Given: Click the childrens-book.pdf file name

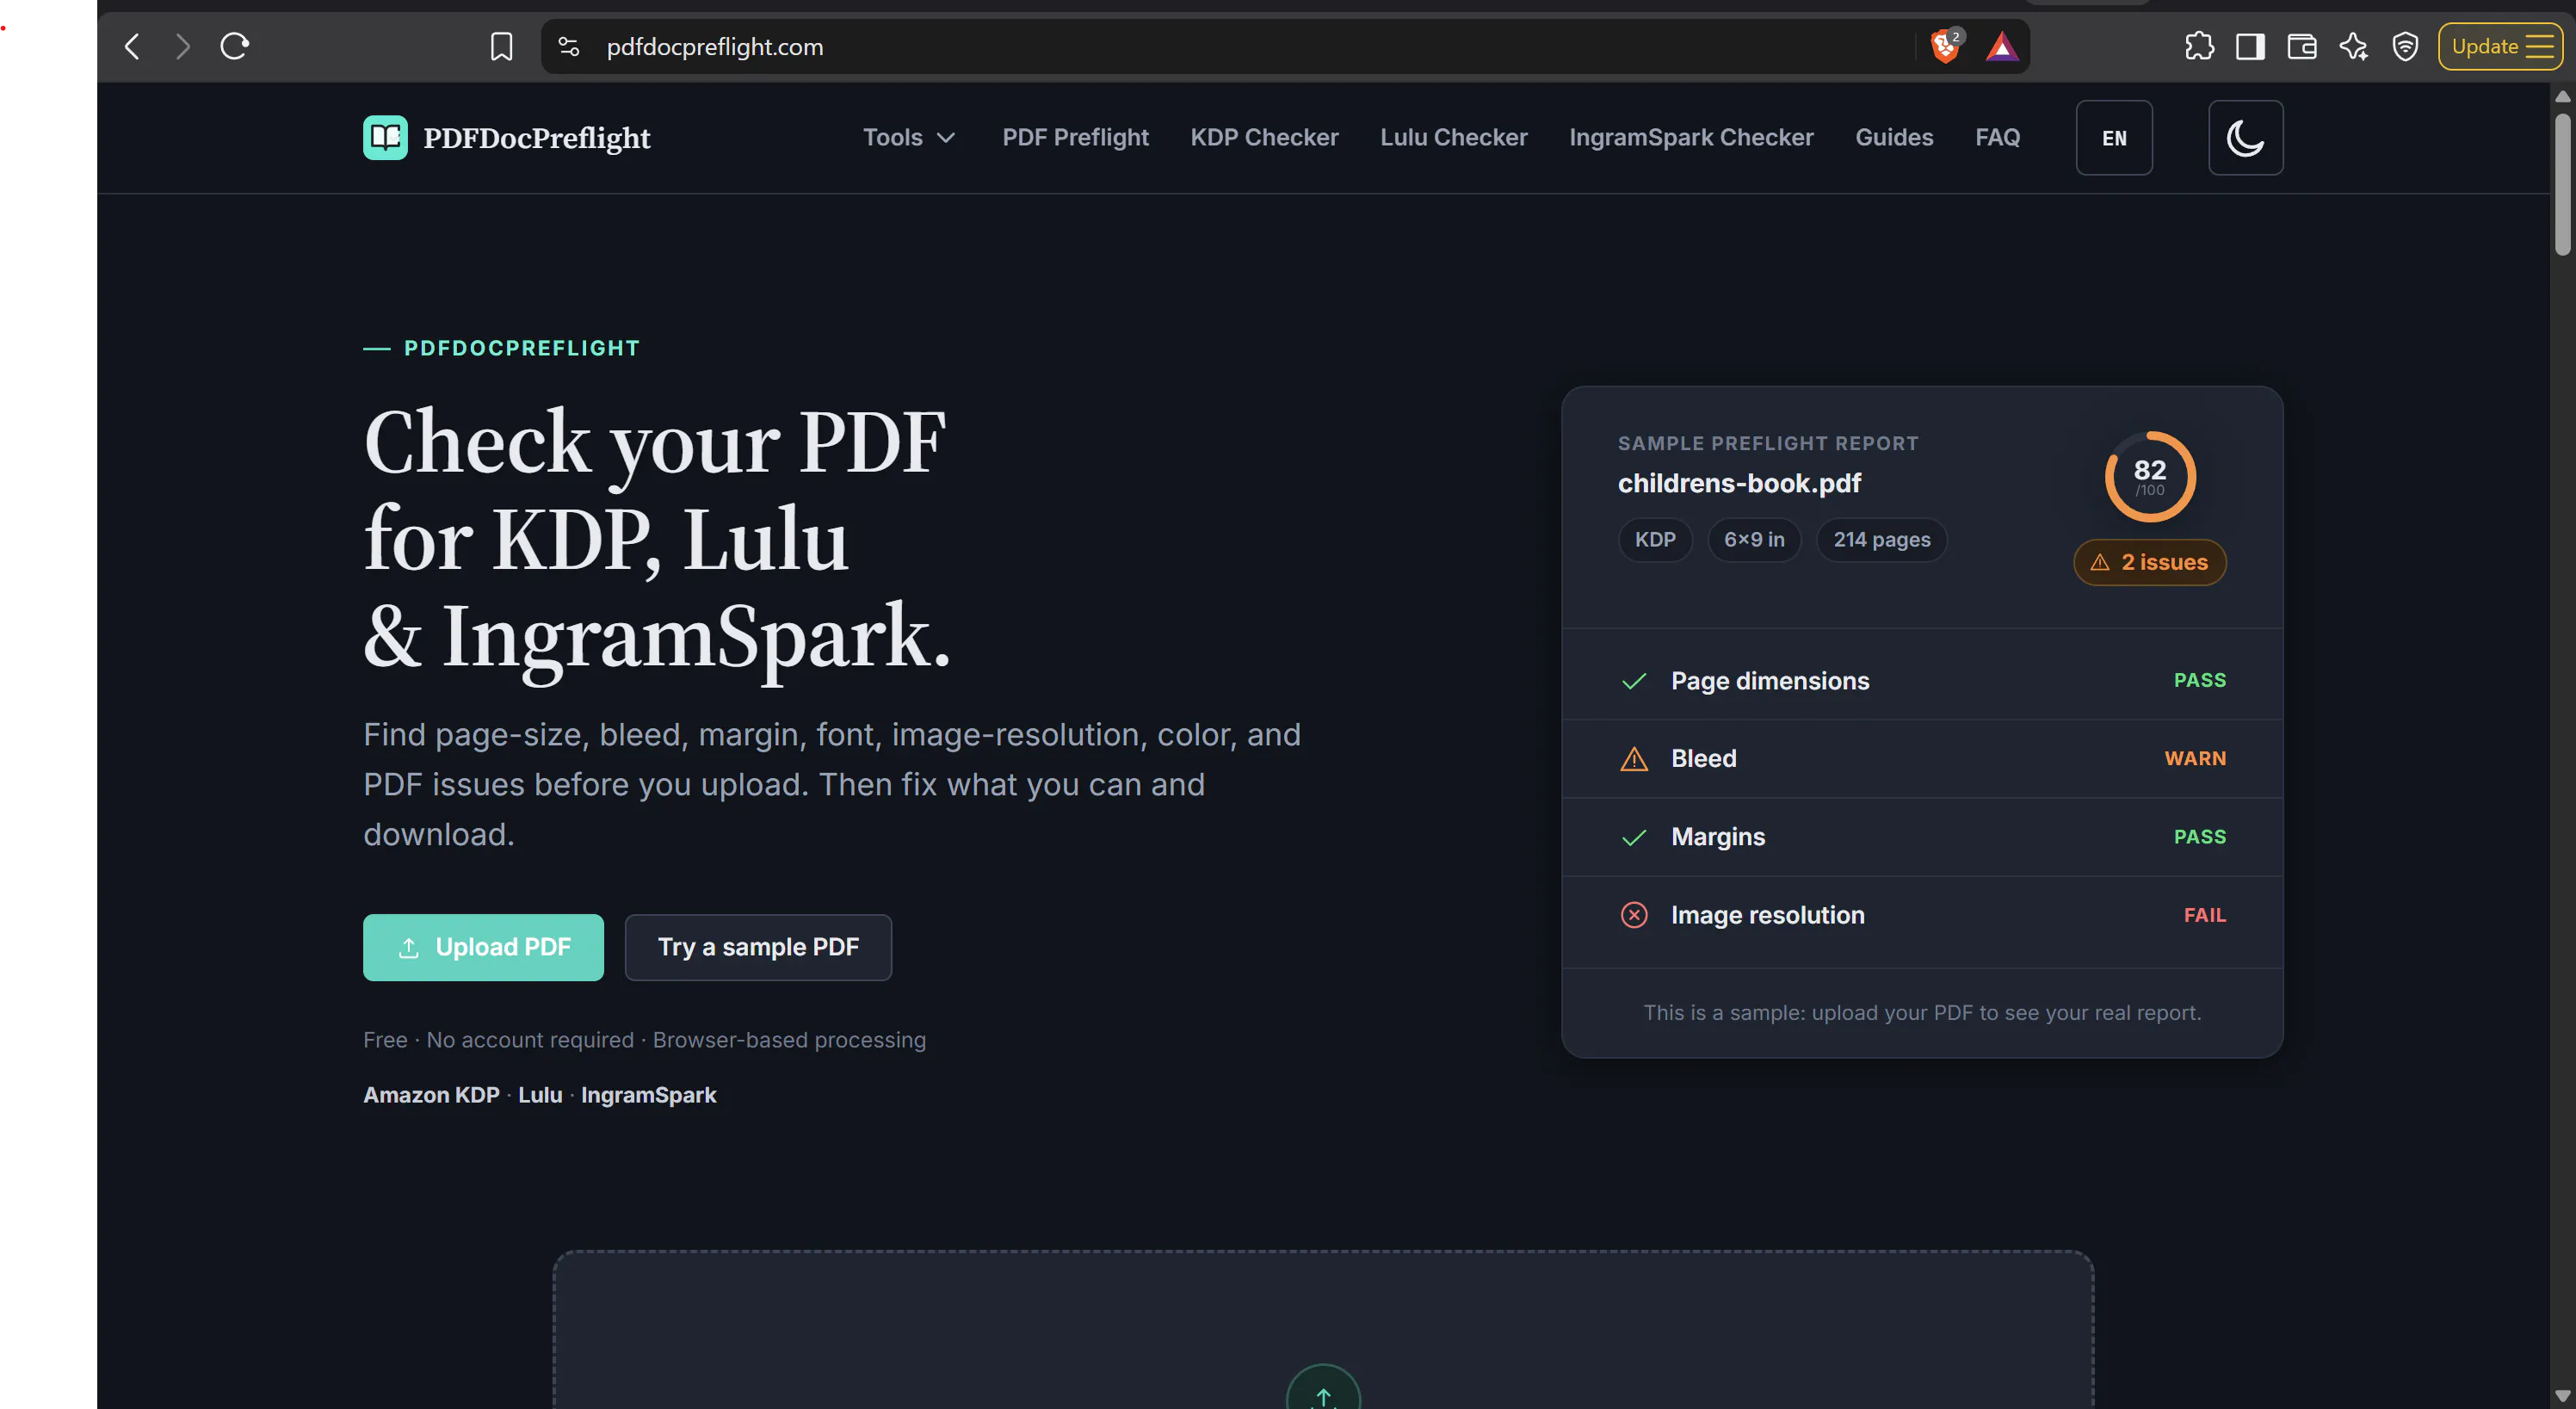Looking at the screenshot, I should (1739, 484).
